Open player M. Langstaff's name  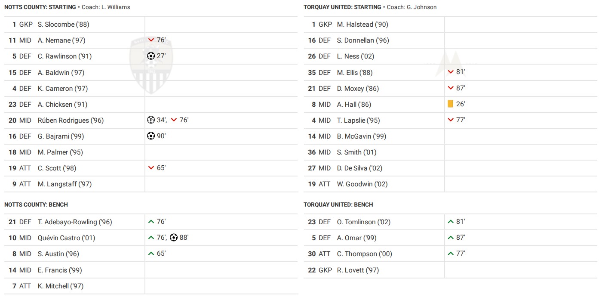tap(64, 184)
